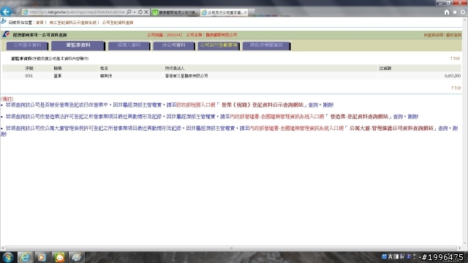Click the breadcrumb 公司登記資料查詢 link
Image resolution: width=468 pixels, height=263 pixels.
pyautogui.click(x=118, y=23)
